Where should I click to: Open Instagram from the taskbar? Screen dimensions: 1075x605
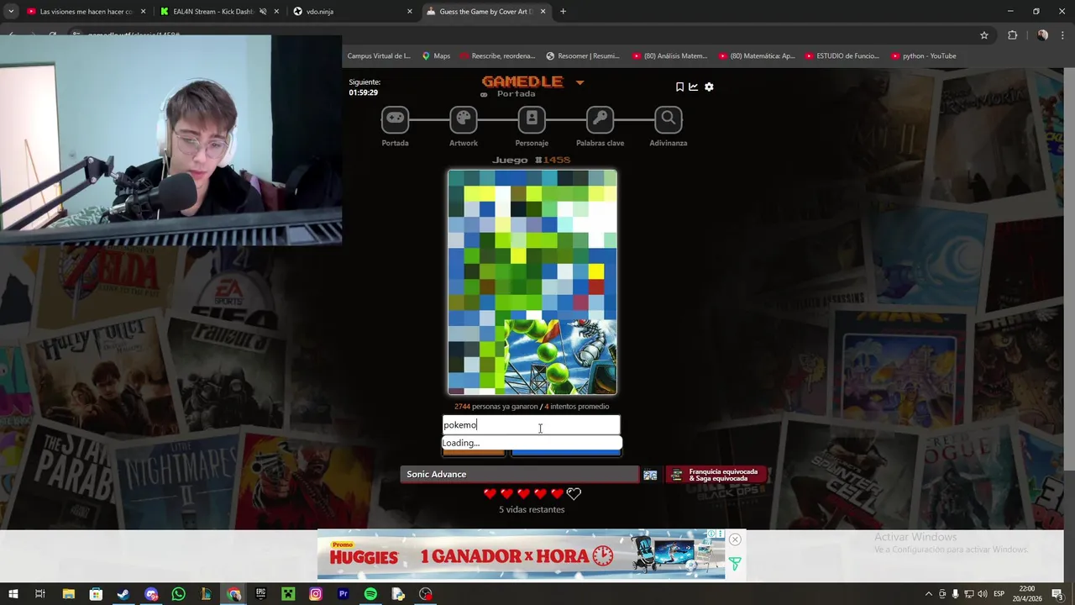pyautogui.click(x=316, y=594)
